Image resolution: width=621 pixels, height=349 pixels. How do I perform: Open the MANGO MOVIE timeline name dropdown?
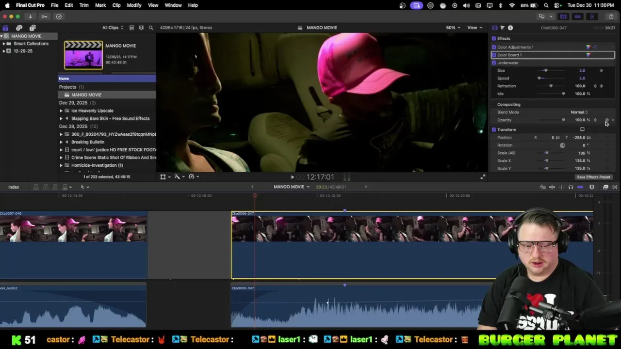pyautogui.click(x=291, y=187)
